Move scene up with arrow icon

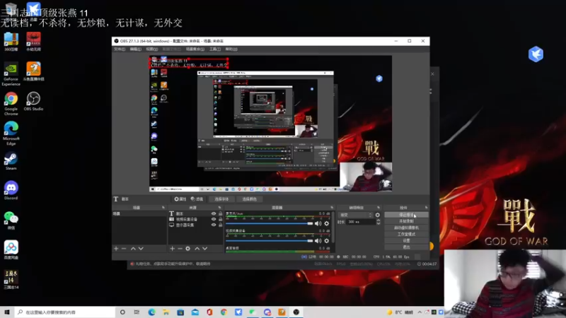pyautogui.click(x=133, y=249)
